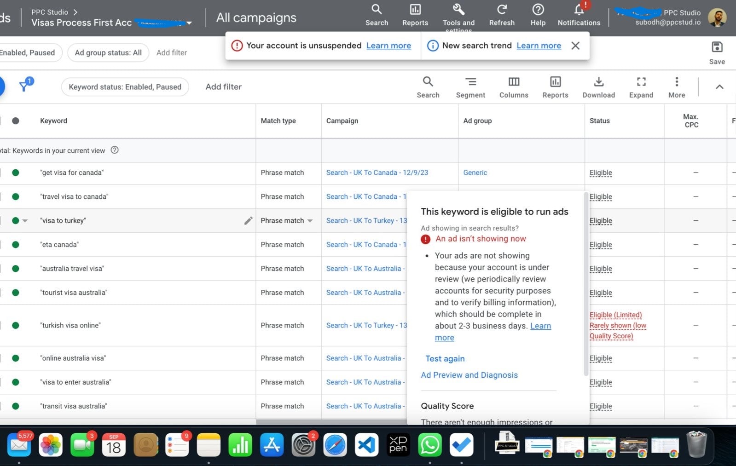This screenshot has height=466, width=736.
Task: Expand the account selector dropdown arrow
Action: (x=189, y=23)
